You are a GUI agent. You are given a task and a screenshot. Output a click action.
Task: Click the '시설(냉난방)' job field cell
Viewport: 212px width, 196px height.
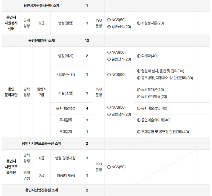pos(66,75)
